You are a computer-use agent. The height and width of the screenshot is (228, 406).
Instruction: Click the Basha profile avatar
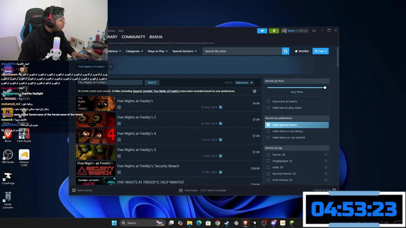click(x=284, y=31)
